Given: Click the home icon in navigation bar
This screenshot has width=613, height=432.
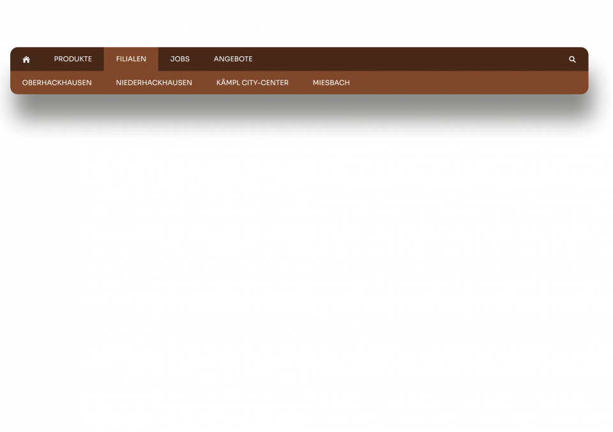Looking at the screenshot, I should click(26, 59).
